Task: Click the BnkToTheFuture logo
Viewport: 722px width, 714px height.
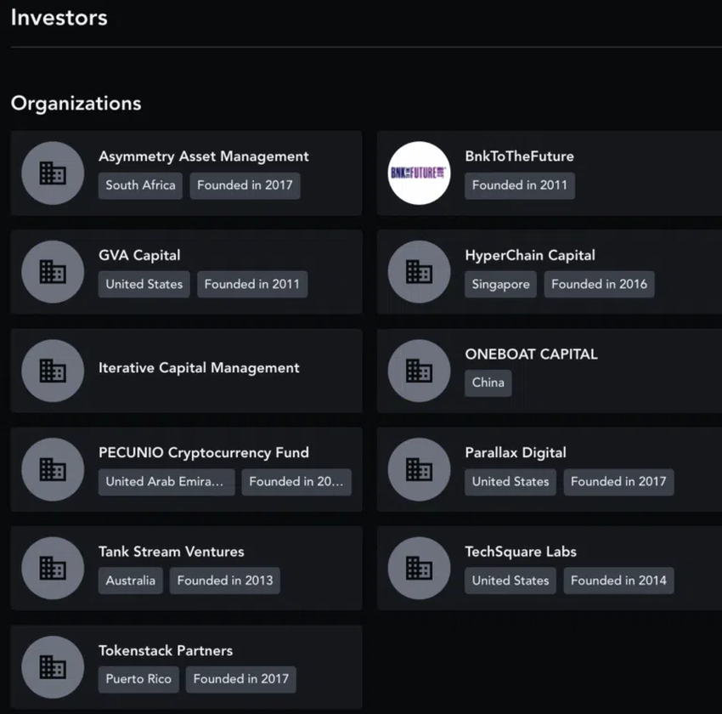Action: 419,173
